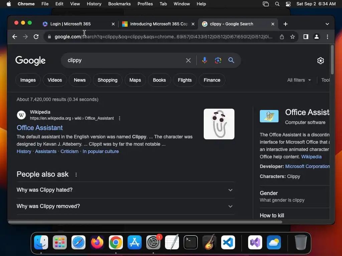Click the magnifier search button
This screenshot has height=256, width=342.
click(231, 60)
